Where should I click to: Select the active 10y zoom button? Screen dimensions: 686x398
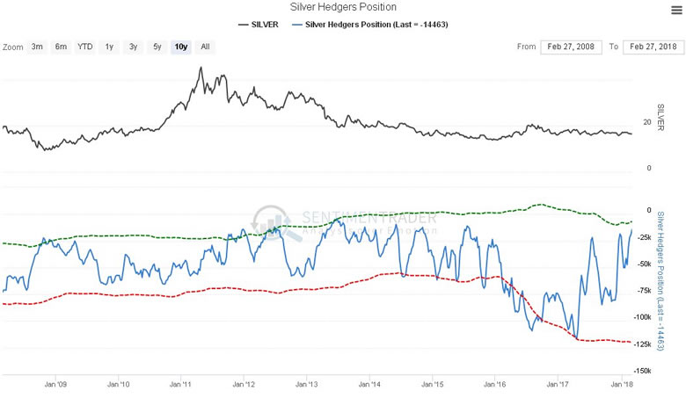pyautogui.click(x=181, y=47)
